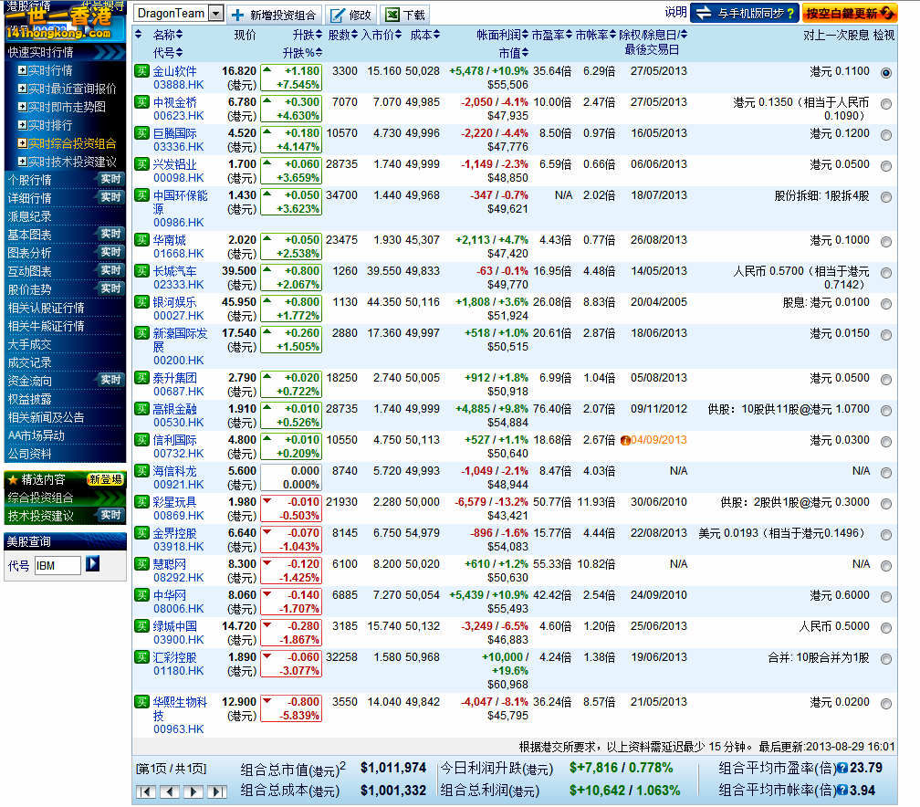920x807 pixels.
Task: Select the radio button for 中国环保能源 row
Action: (x=886, y=197)
